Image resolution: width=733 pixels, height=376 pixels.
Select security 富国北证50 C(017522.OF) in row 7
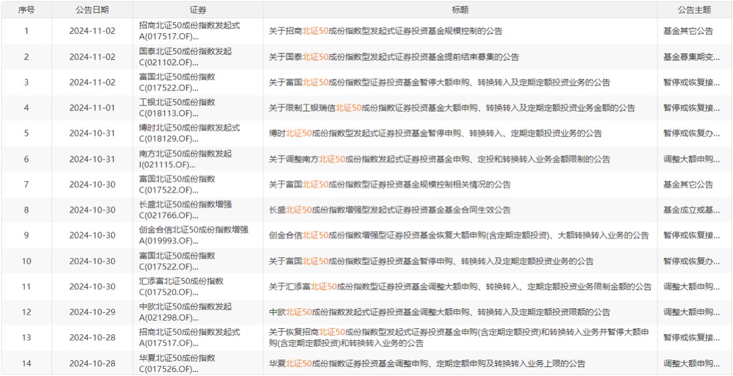pyautogui.click(x=177, y=185)
